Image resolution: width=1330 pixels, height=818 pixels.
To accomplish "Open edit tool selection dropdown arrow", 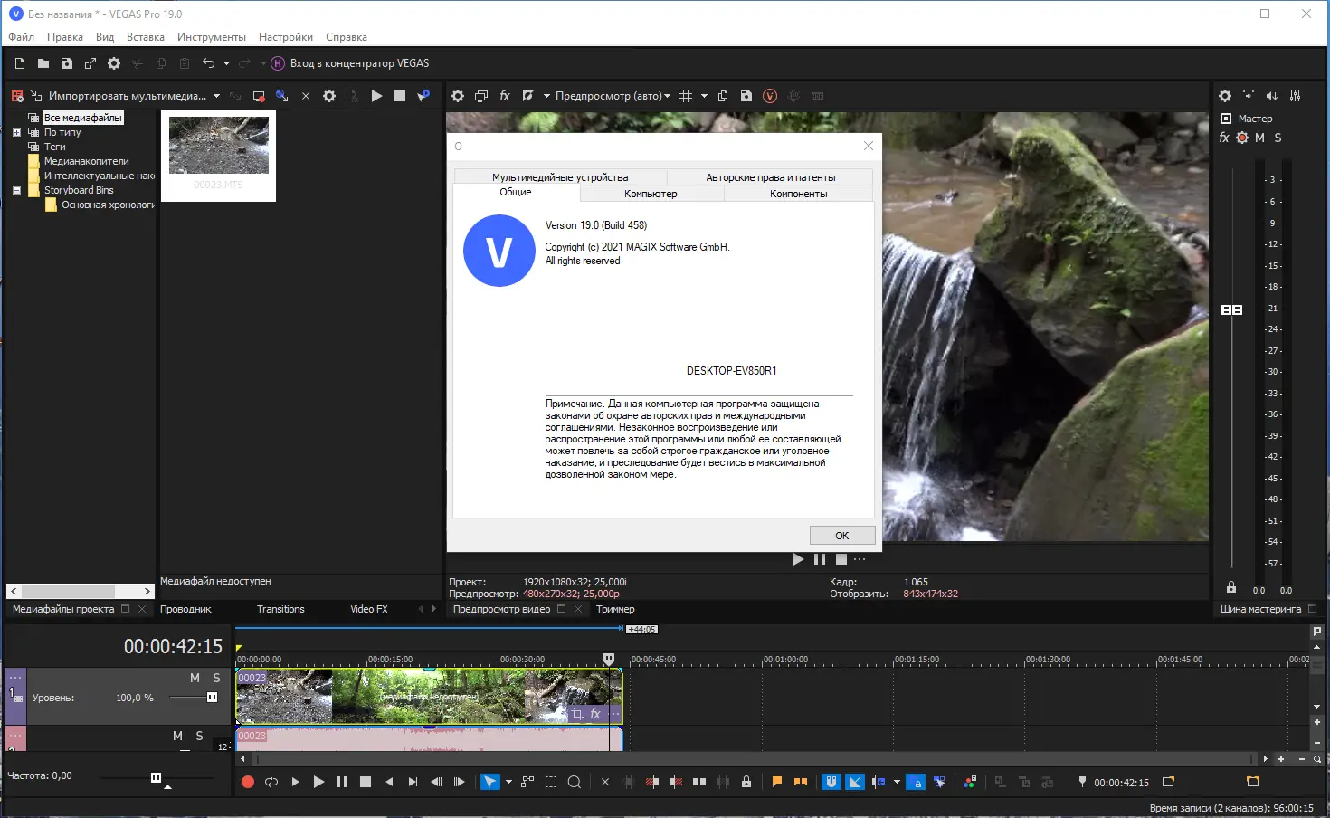I will coord(508,782).
